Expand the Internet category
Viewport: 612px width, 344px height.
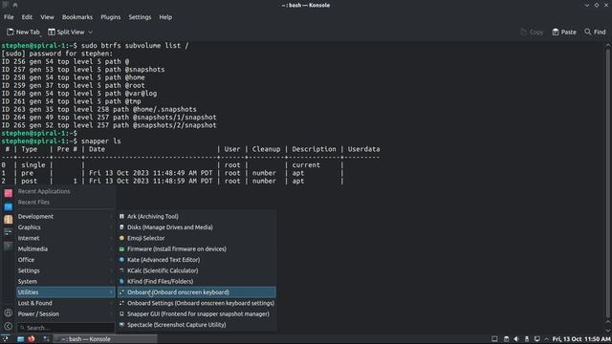[66, 238]
